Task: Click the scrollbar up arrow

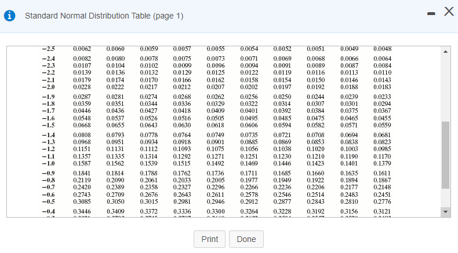Action: tap(445, 52)
